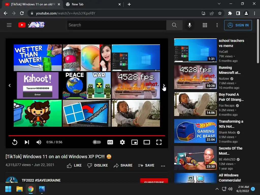Play the 'Peace War' endscreen suggestion

pyautogui.click(x=87, y=85)
